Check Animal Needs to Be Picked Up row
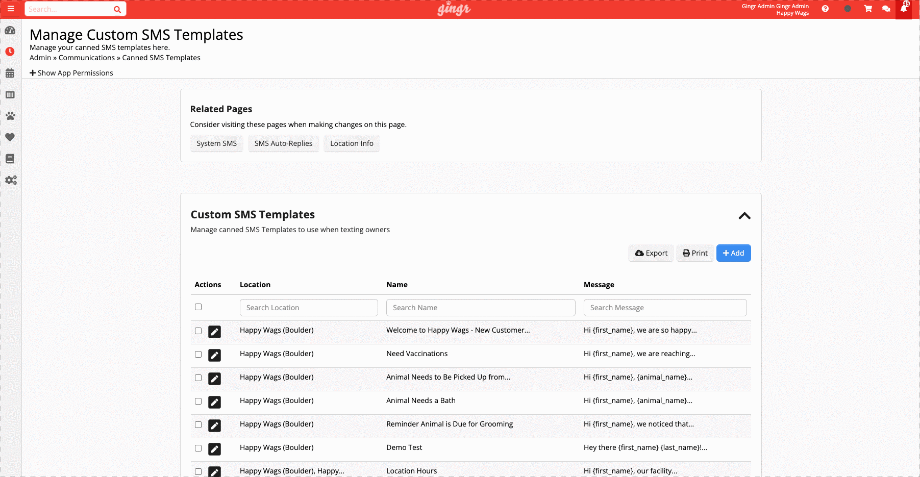Screen dimensions: 920x477 point(198,378)
